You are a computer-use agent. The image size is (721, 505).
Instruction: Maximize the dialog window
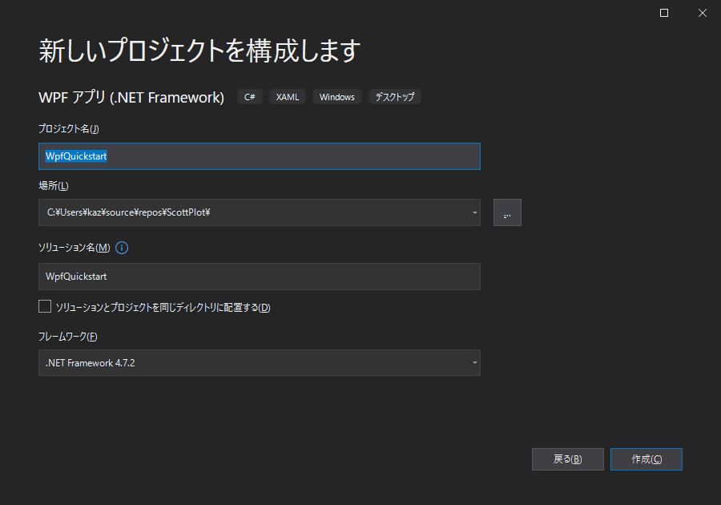664,13
